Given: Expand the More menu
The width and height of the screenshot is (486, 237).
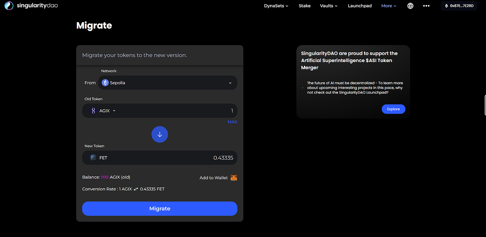Looking at the screenshot, I should pyautogui.click(x=389, y=6).
